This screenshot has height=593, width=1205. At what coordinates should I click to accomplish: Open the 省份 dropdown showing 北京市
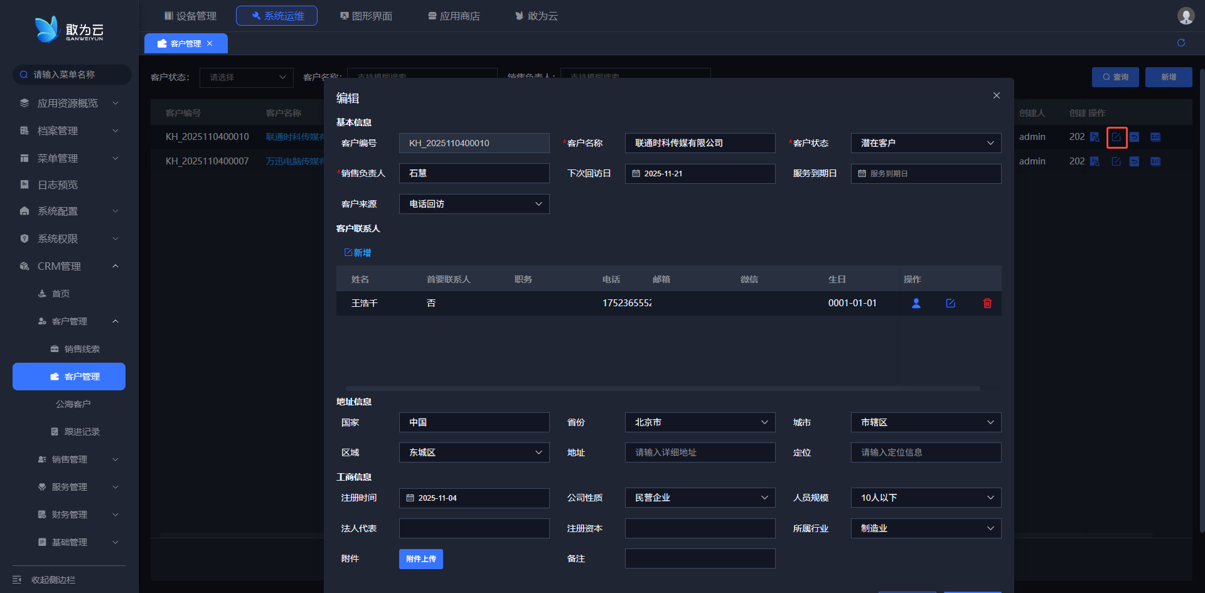click(700, 422)
